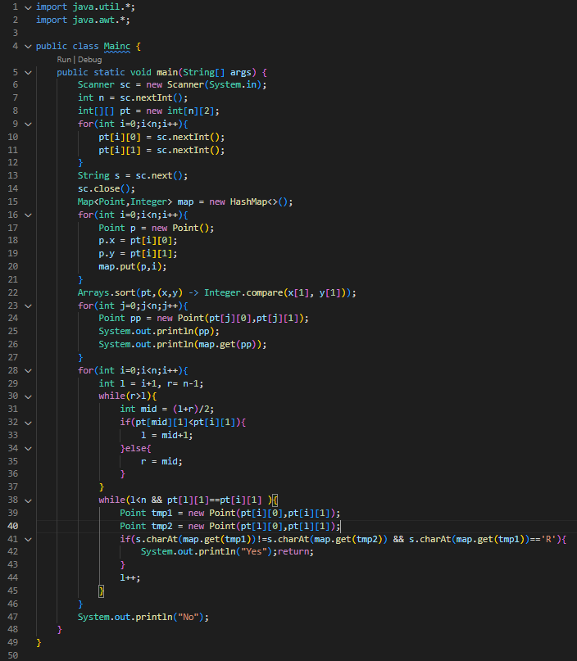Click "int mid = (l+r)/2;" statement
577x661 pixels.
point(167,410)
